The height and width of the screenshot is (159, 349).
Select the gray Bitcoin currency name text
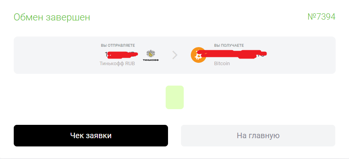(x=222, y=64)
